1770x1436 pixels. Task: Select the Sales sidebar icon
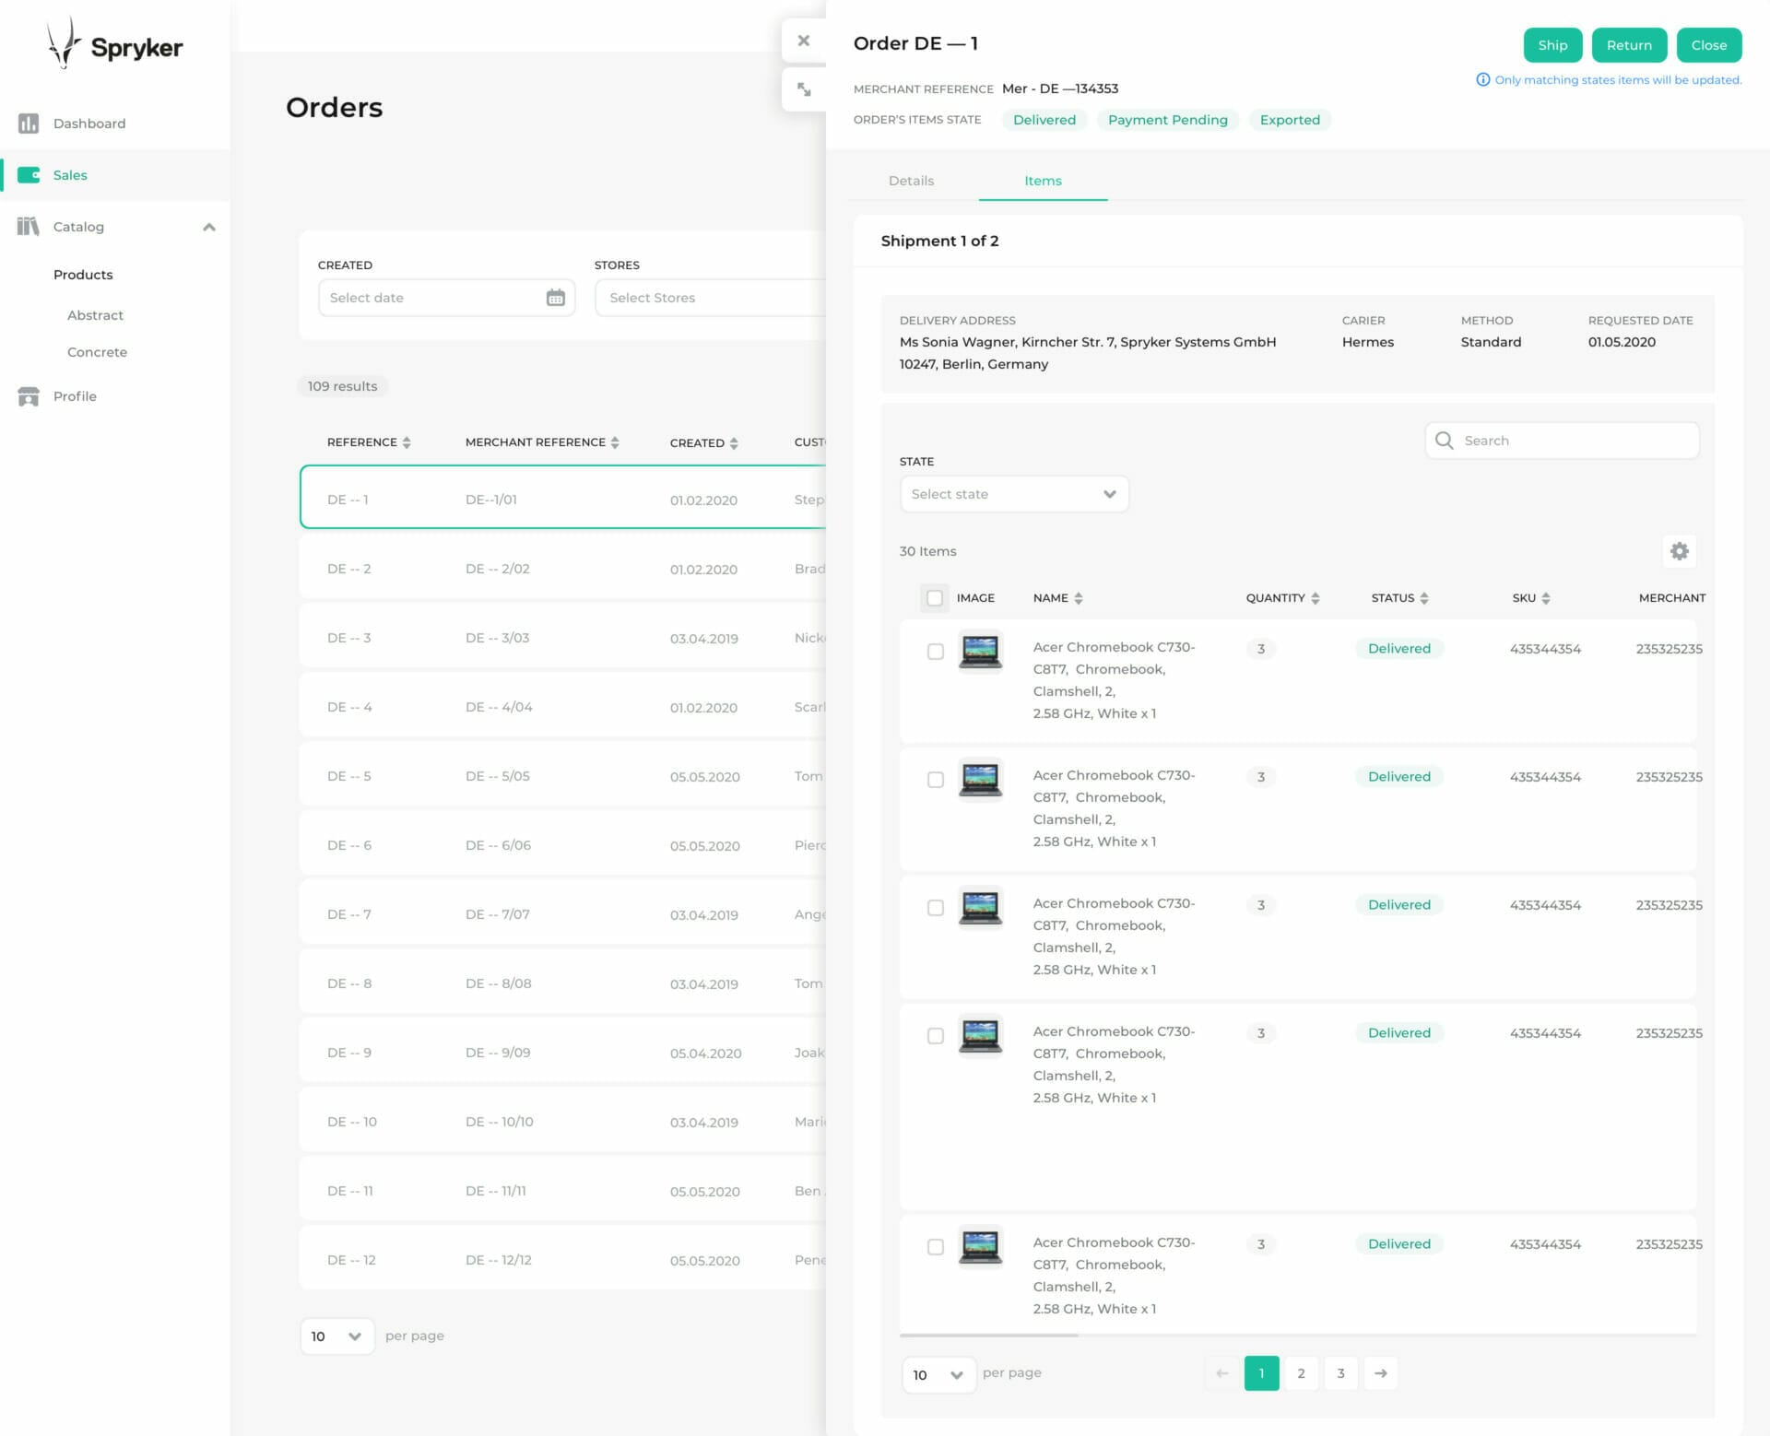point(29,174)
